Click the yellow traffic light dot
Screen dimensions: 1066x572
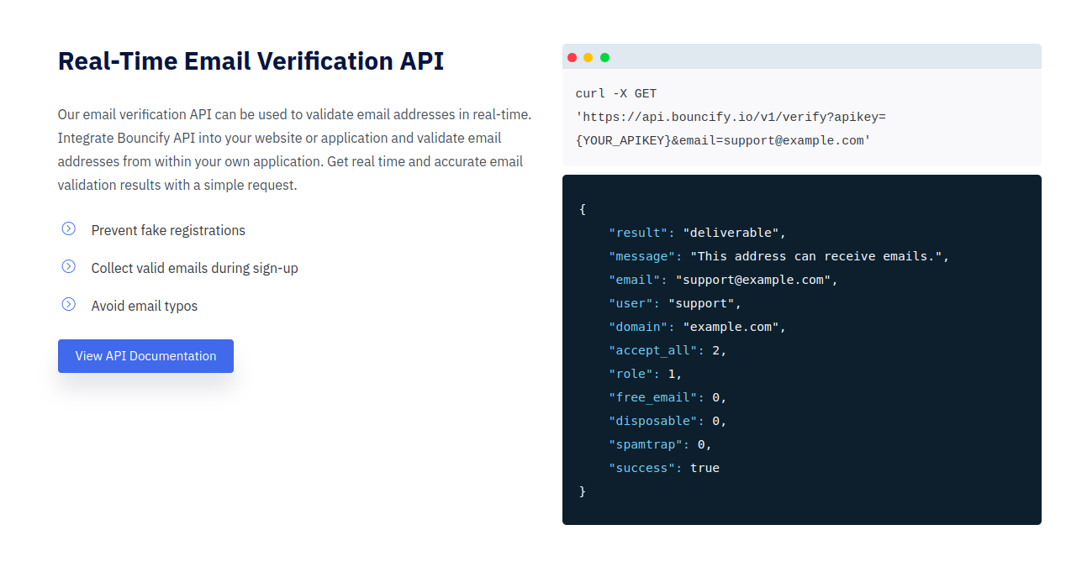(x=588, y=56)
